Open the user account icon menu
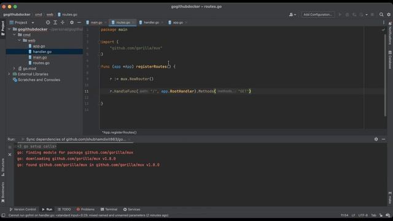The image size is (393, 221). point(292,15)
